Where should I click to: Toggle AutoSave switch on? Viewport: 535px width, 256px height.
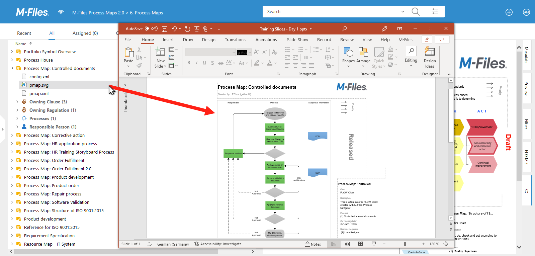click(151, 29)
